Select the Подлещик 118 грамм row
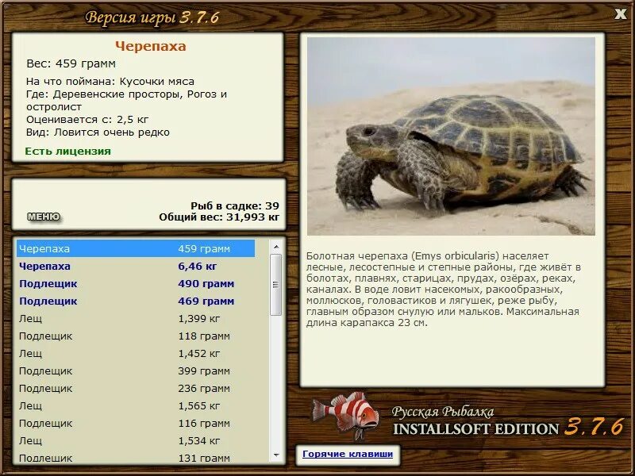The image size is (635, 476). pos(136,336)
